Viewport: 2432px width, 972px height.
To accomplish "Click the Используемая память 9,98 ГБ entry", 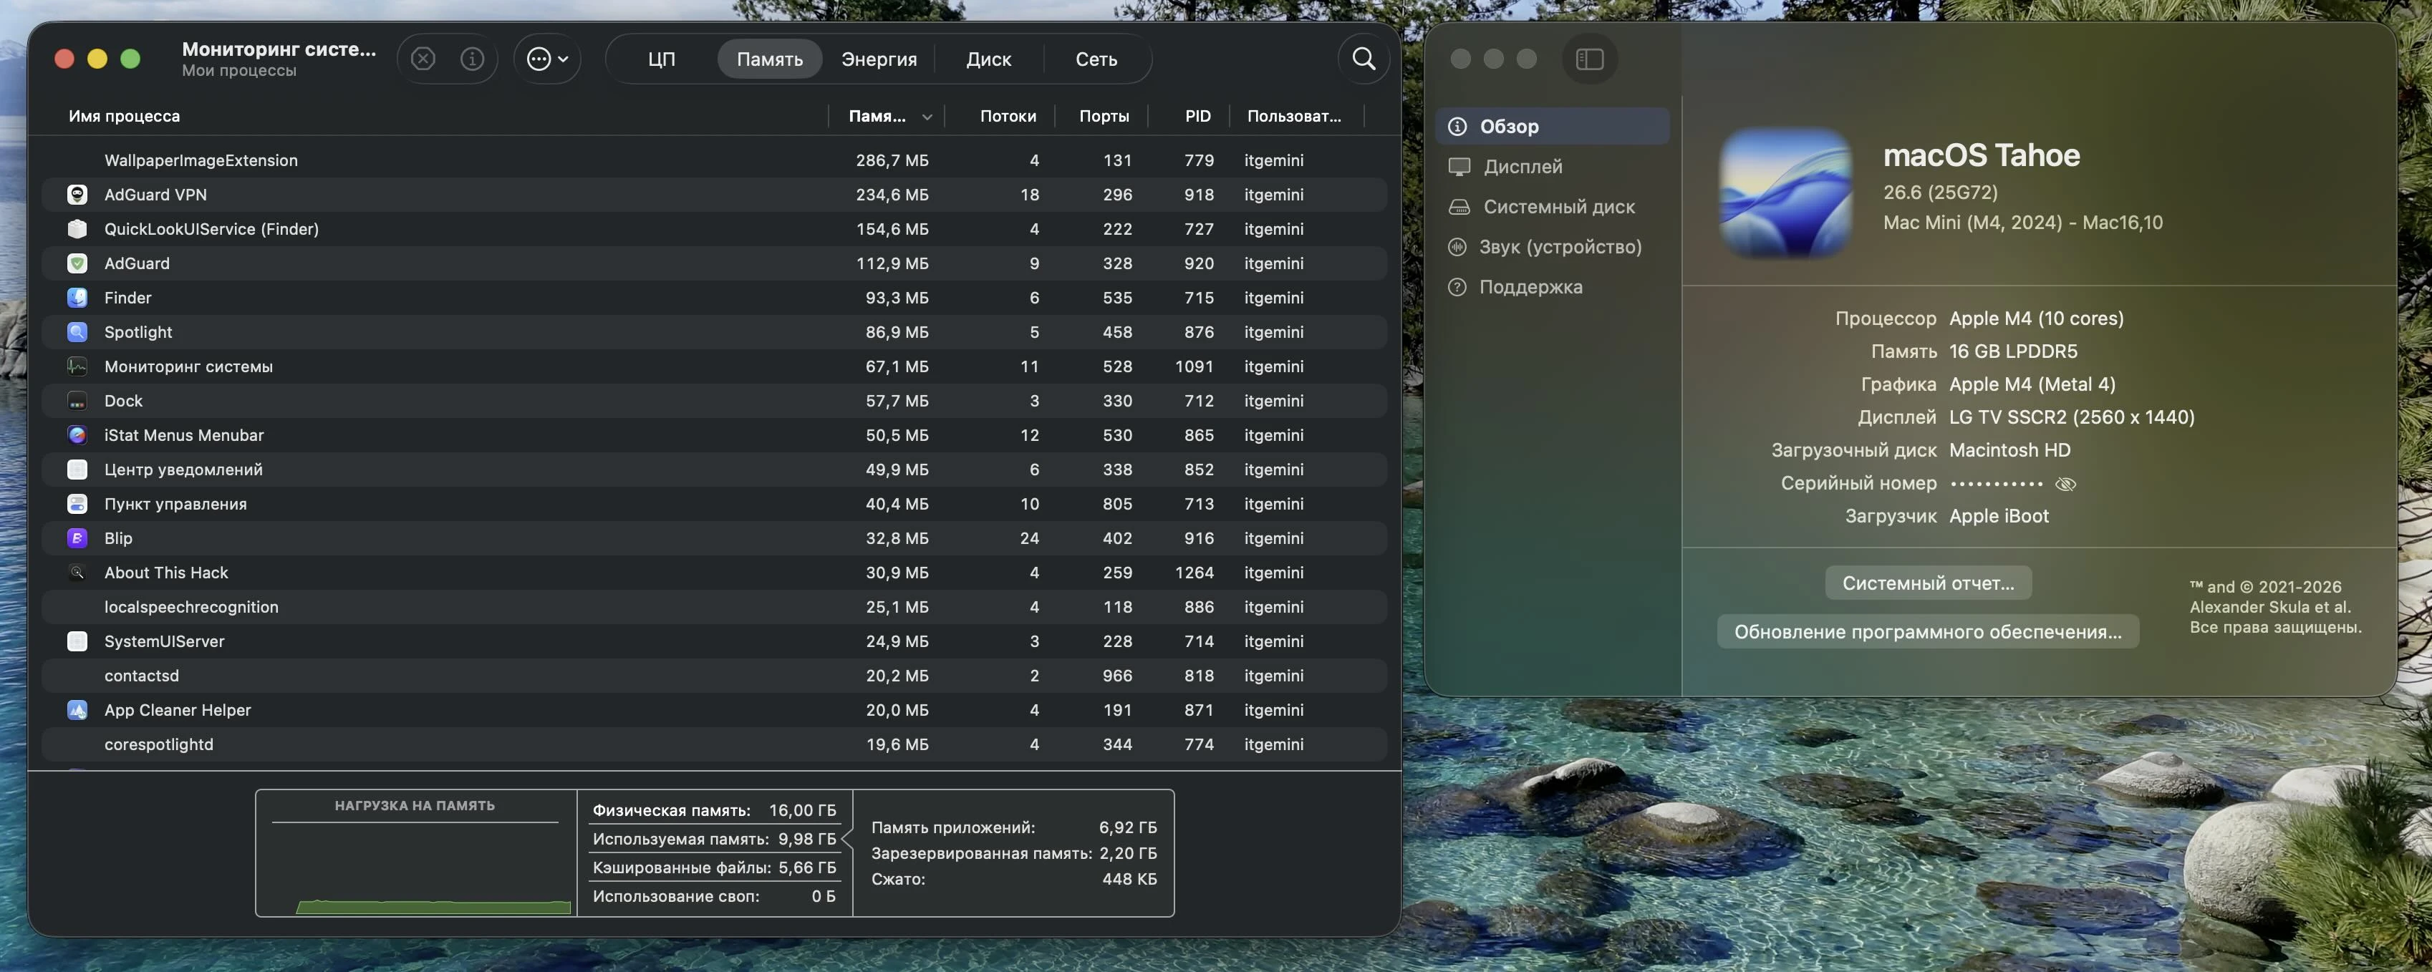I will pyautogui.click(x=714, y=839).
